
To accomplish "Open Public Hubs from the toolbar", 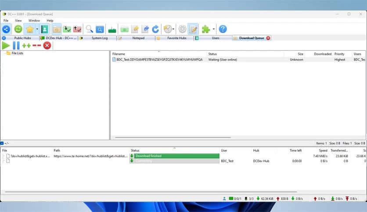I will 6,29.
